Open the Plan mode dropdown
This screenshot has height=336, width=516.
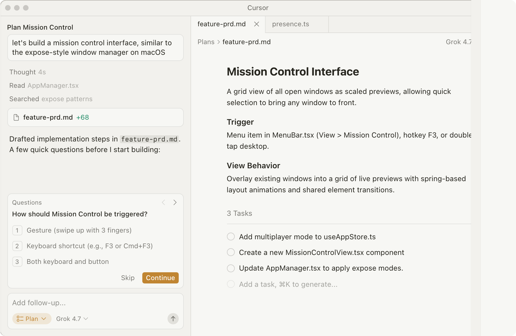[x=32, y=319]
